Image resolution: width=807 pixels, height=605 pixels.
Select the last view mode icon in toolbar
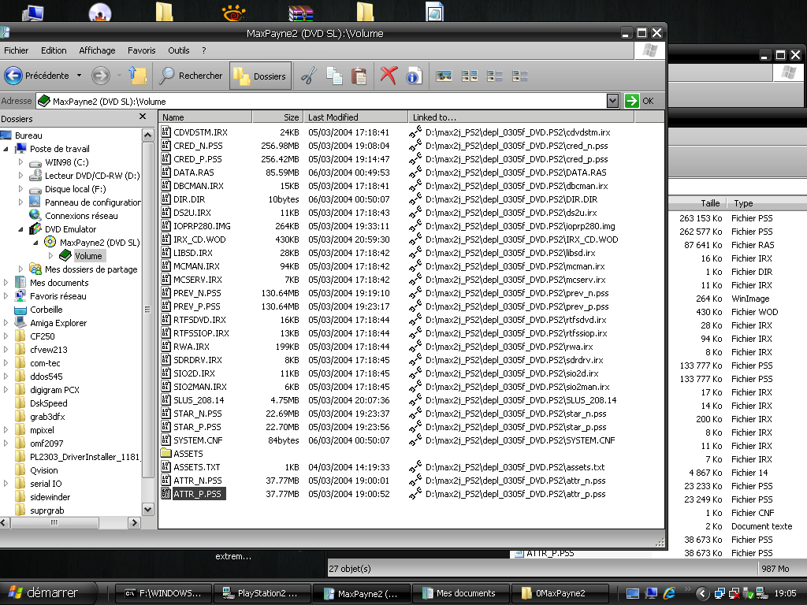tap(520, 76)
